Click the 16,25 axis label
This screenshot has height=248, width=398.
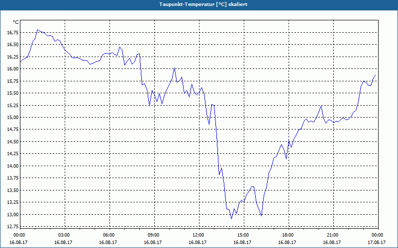12,57
